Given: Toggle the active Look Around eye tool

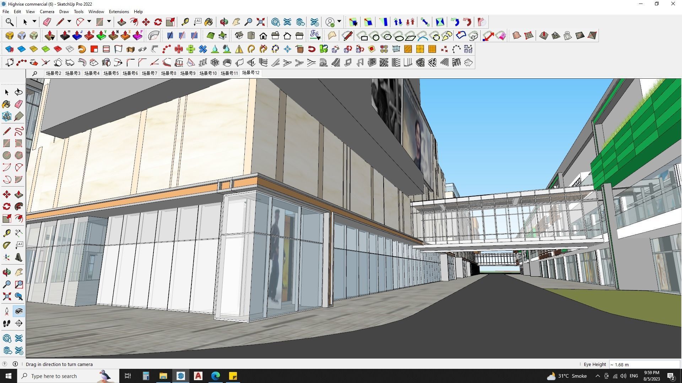Looking at the screenshot, I should tap(19, 311).
